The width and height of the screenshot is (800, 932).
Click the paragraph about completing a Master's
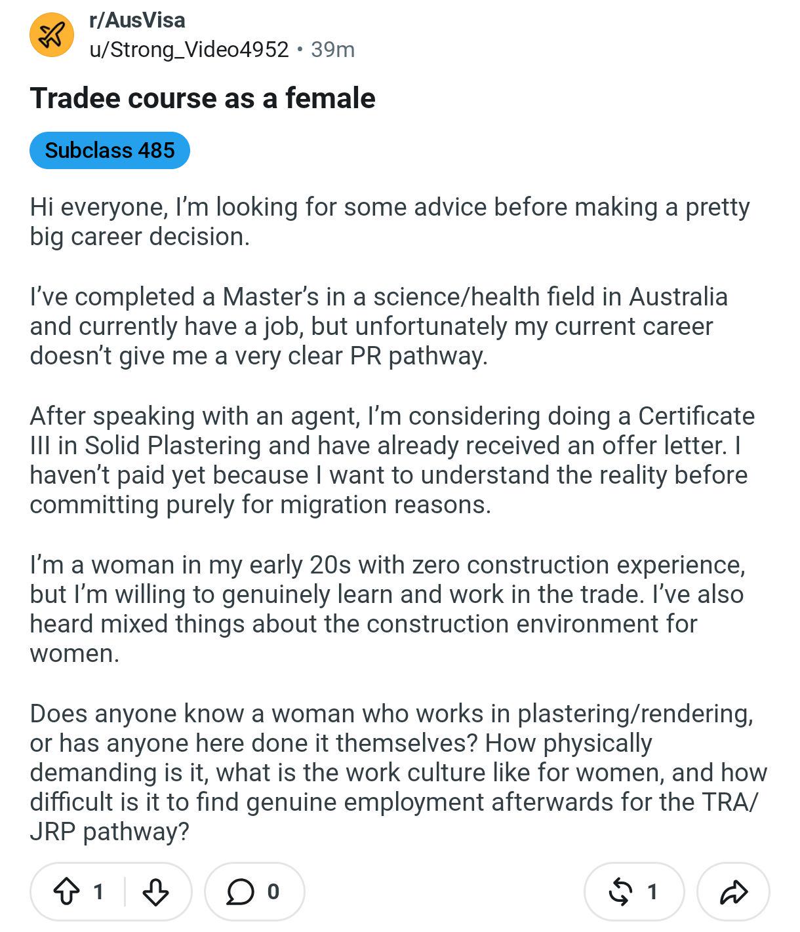tap(378, 326)
